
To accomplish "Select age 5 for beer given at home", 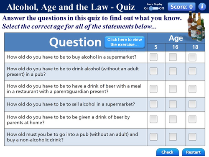I will click(x=153, y=119).
